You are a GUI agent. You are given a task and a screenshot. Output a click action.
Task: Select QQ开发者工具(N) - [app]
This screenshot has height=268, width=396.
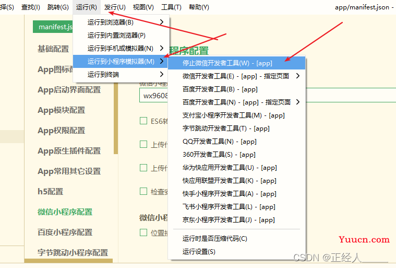pos(236,142)
